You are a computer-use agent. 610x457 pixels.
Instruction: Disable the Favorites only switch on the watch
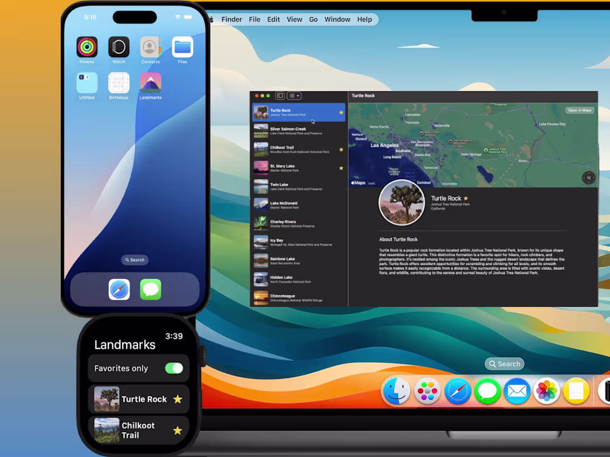pos(174,368)
